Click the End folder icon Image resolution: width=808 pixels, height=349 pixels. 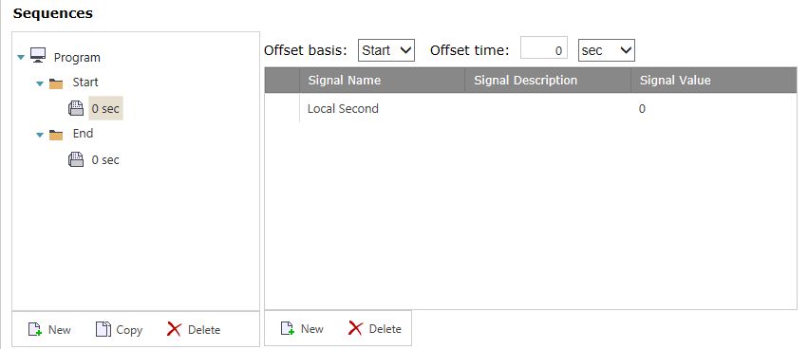pos(56,135)
